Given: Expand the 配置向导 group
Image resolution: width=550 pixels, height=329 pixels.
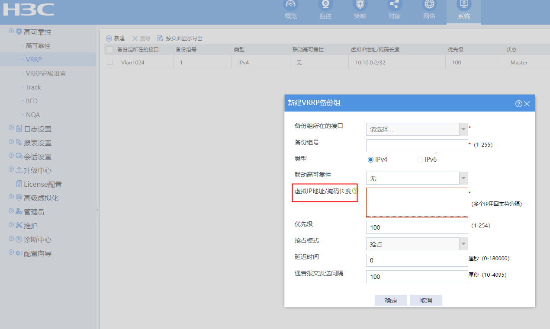Looking at the screenshot, I should 11,253.
